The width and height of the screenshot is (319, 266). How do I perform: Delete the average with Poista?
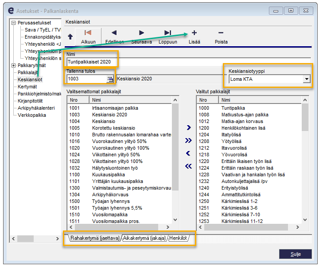(221, 37)
